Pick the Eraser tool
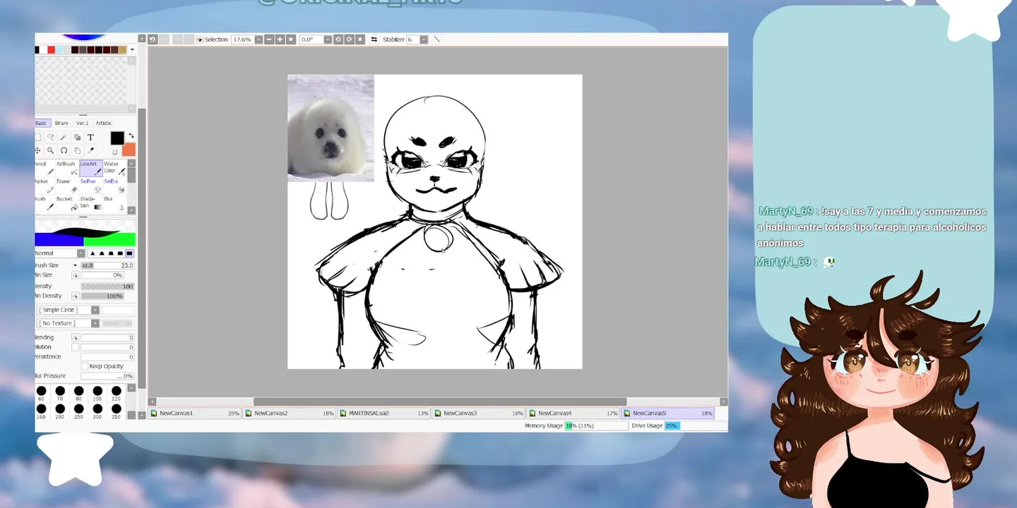This screenshot has height=508, width=1017. [x=68, y=186]
